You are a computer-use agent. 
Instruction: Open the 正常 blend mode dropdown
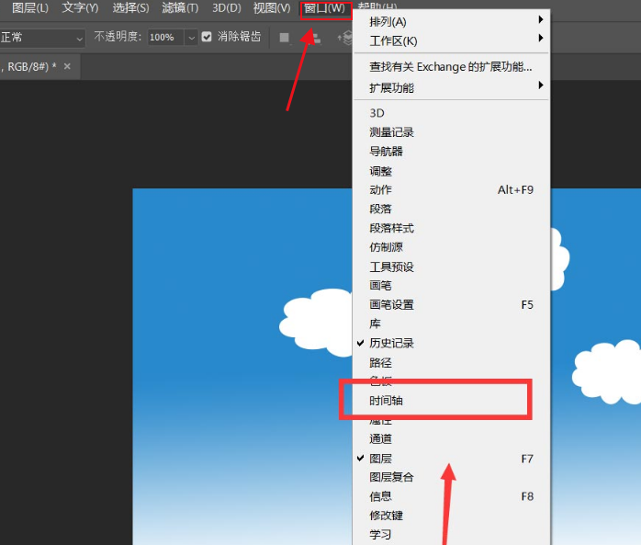[x=42, y=38]
